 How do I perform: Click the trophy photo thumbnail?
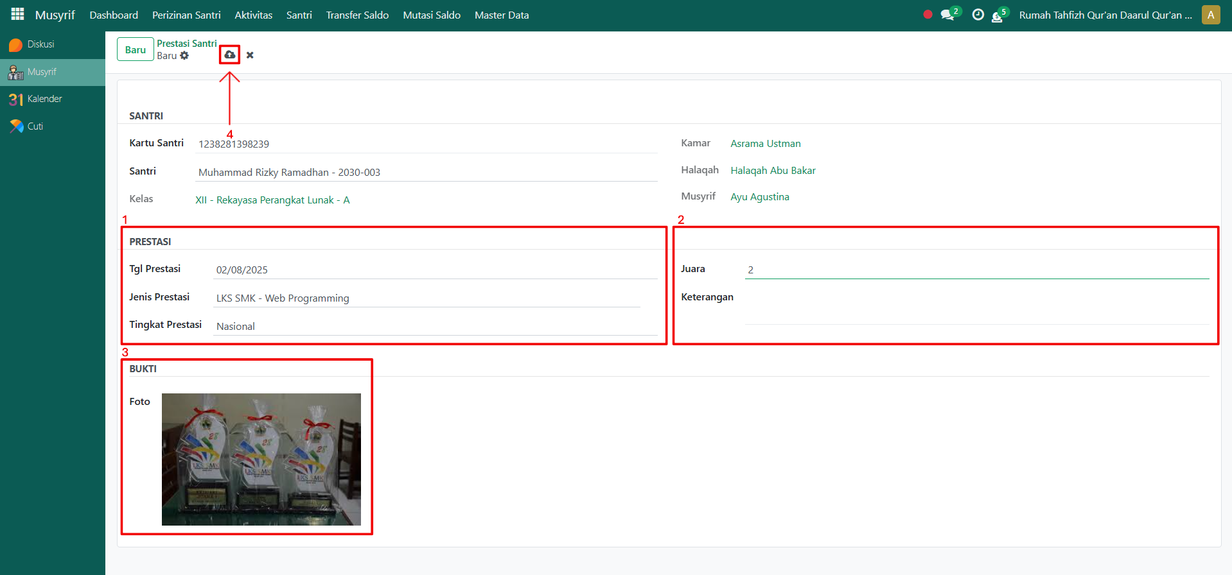[261, 459]
